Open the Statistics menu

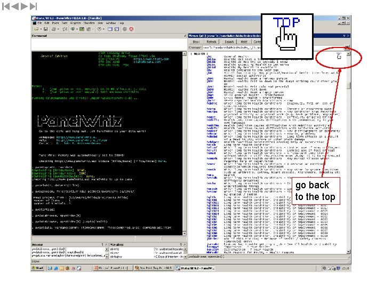click(89, 23)
